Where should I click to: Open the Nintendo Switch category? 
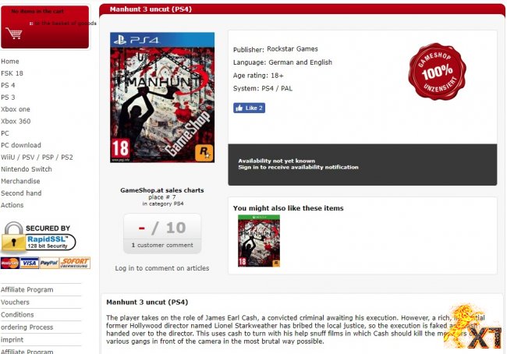[x=27, y=169]
